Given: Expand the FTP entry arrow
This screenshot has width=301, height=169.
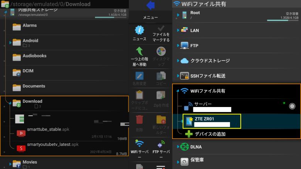Looking at the screenshot, I should [178, 45].
